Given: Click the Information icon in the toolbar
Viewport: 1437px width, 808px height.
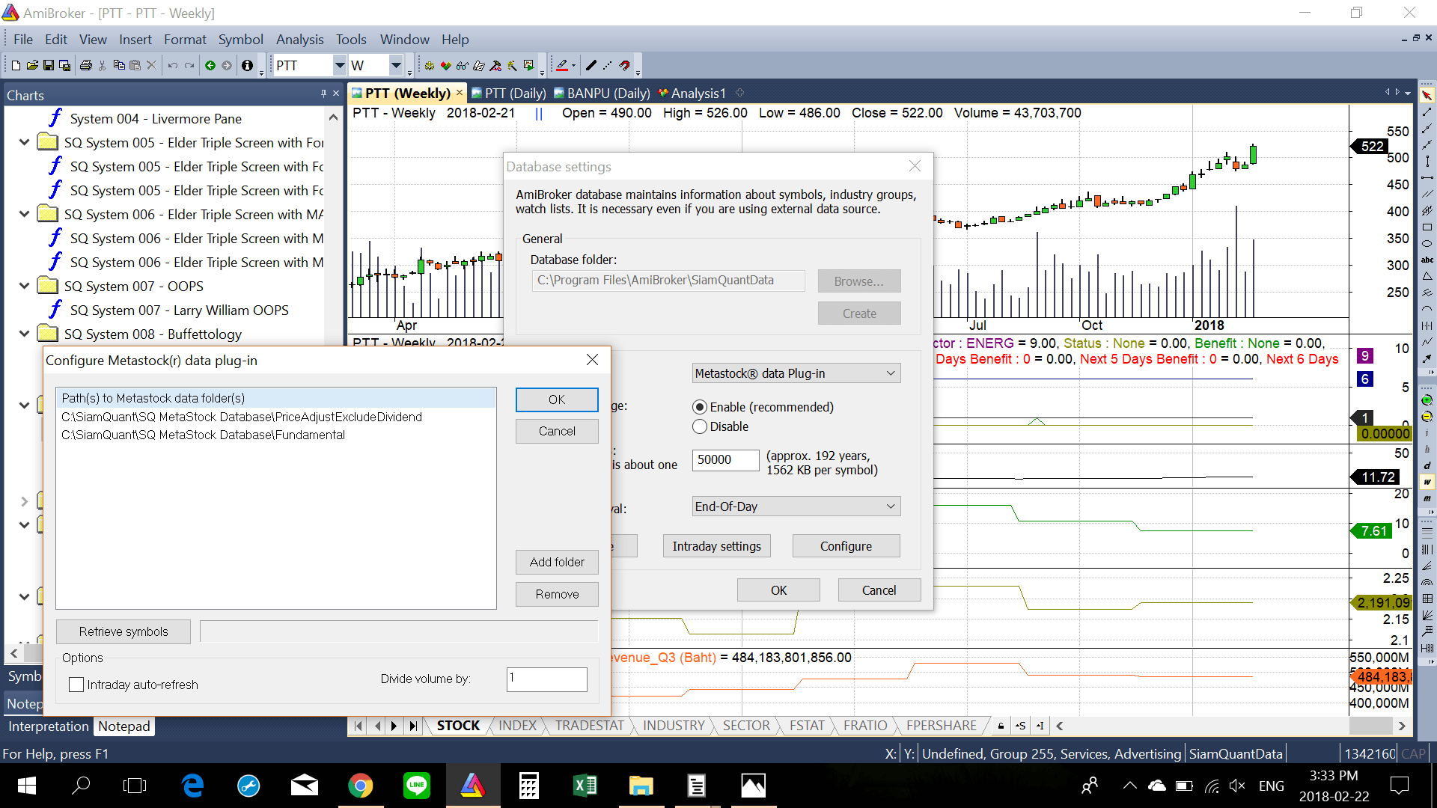Looking at the screenshot, I should [247, 66].
